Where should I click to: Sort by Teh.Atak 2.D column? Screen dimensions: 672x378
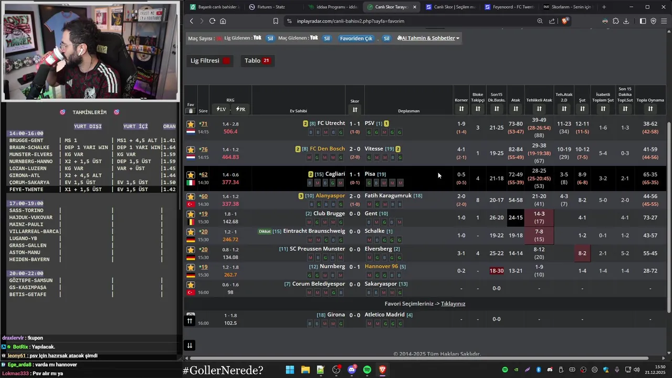coord(564,109)
